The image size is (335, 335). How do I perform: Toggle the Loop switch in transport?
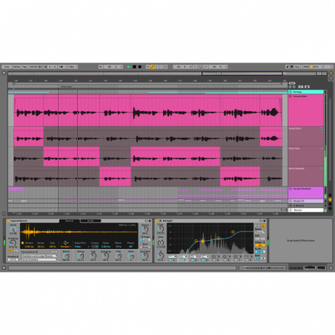tap(200, 67)
